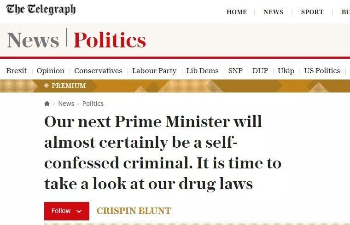350x225 pixels.
Task: Open the HOME menu item
Action: point(237,12)
